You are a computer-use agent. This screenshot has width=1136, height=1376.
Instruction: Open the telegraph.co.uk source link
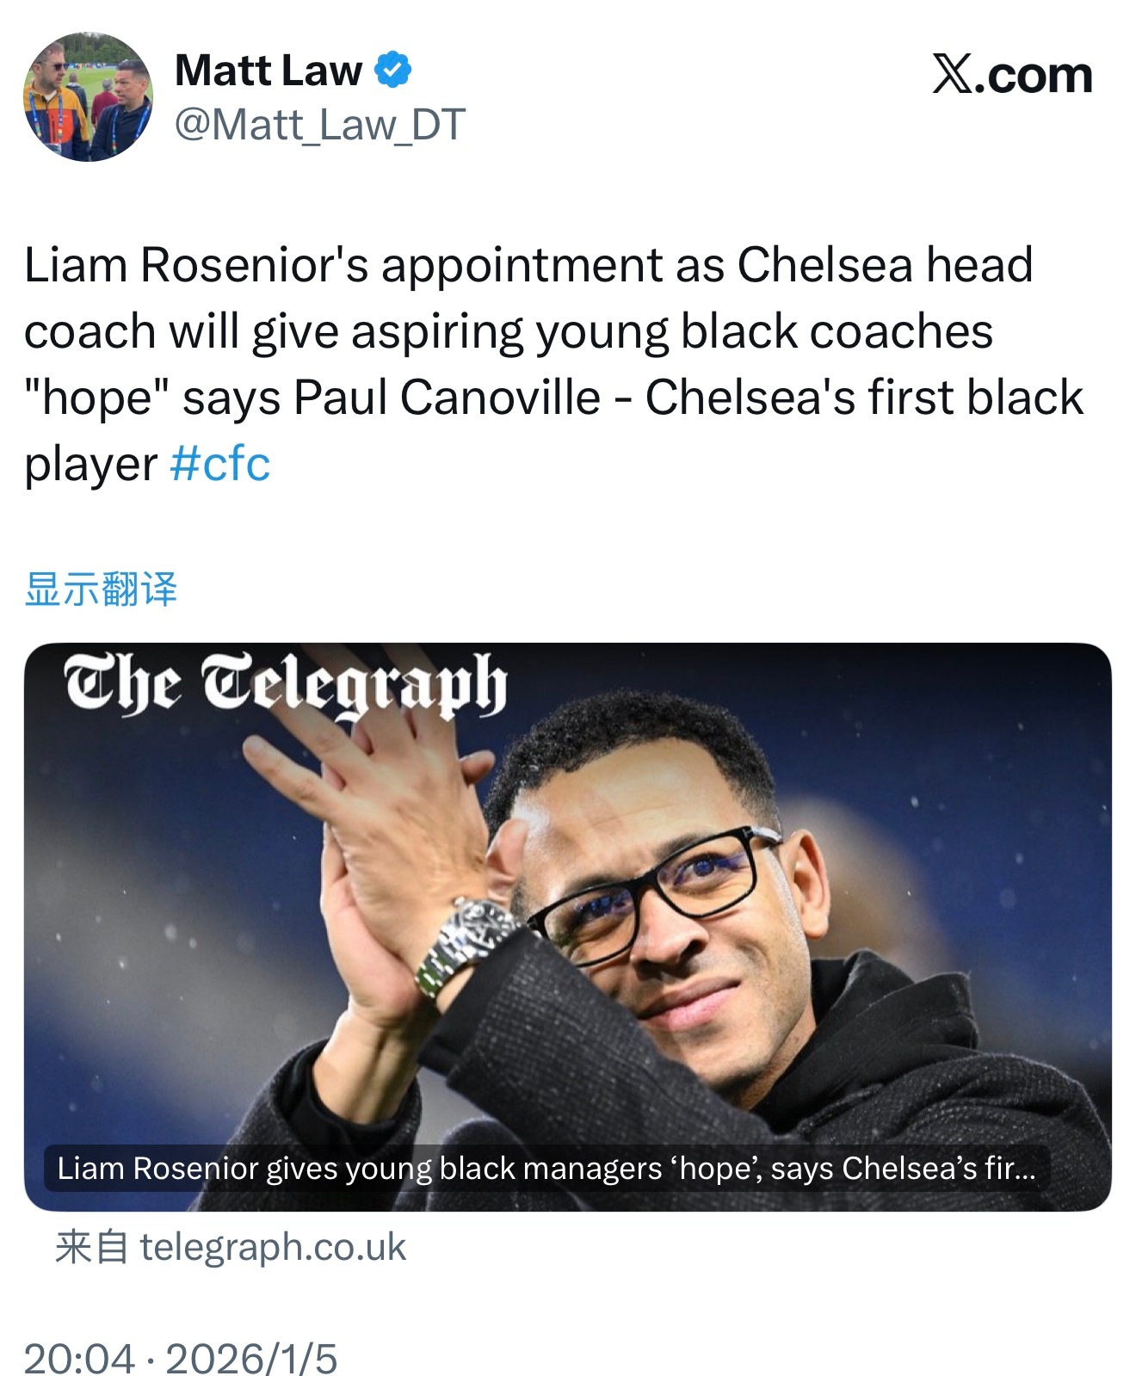(272, 1247)
